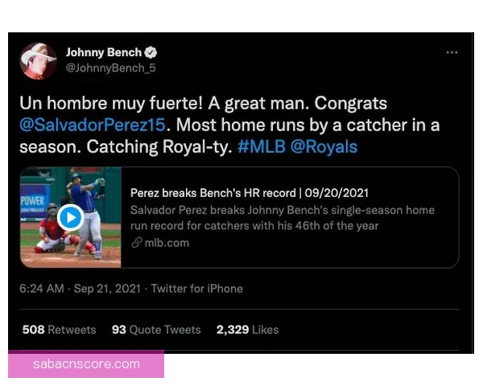The image size is (483, 386).
Task: Click the Twitter for iPhone source label
Action: coord(196,288)
